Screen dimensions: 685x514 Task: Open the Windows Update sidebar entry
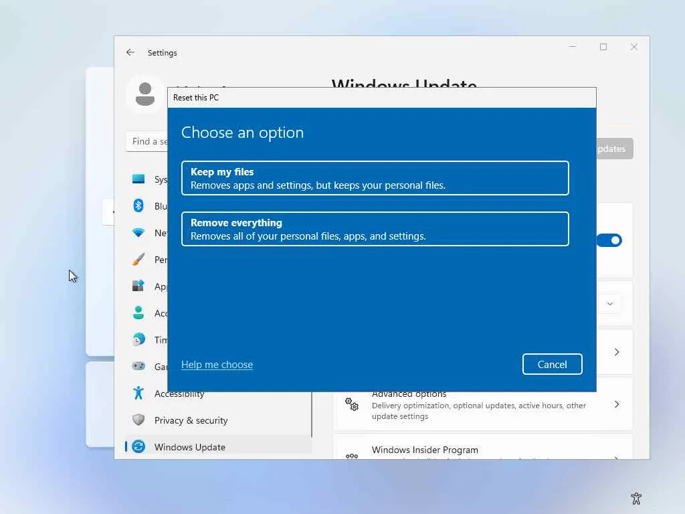point(219,446)
